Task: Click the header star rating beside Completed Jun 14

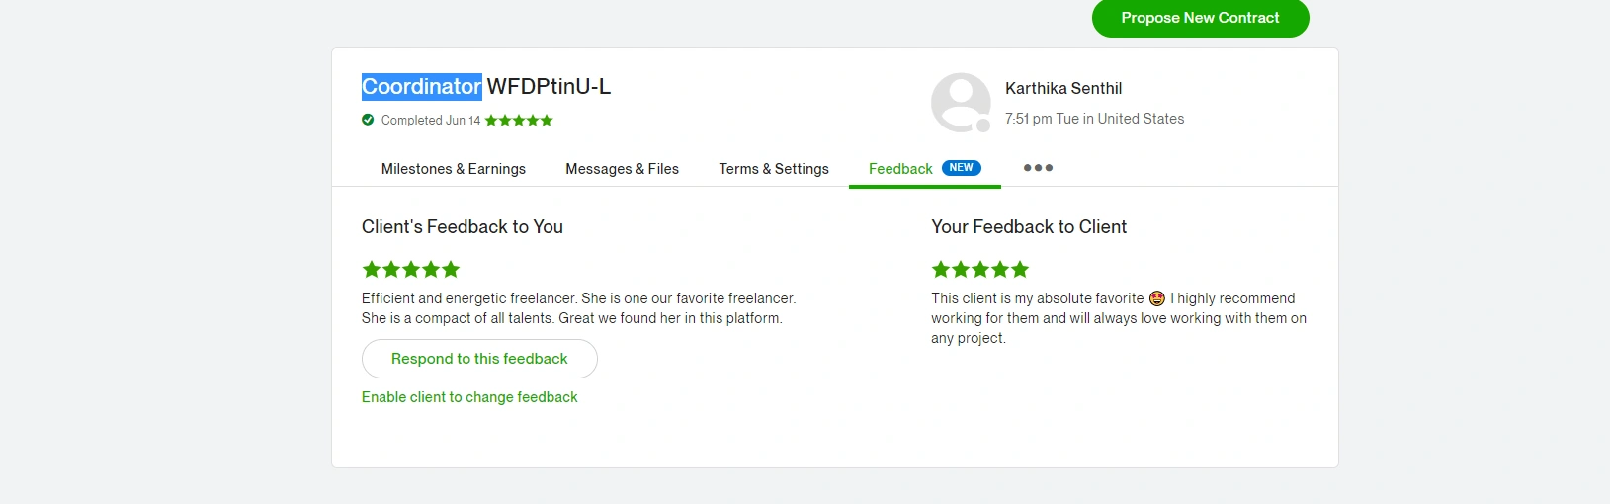Action: click(x=519, y=121)
